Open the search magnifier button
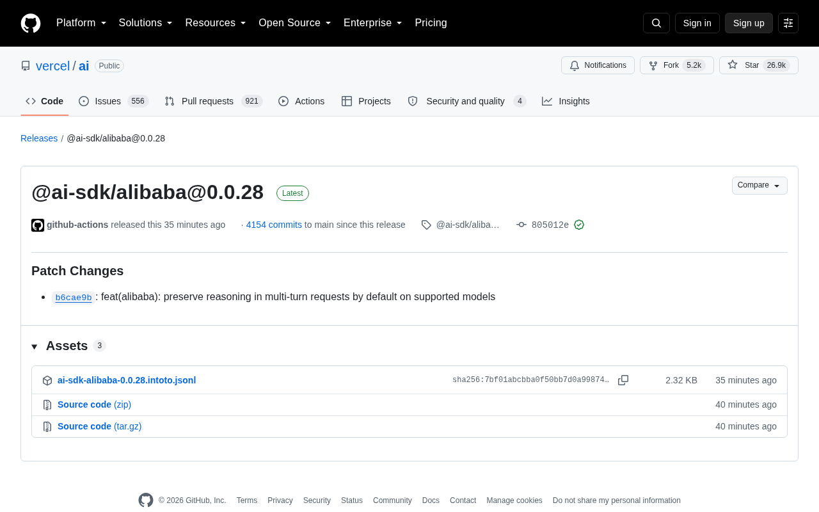The width and height of the screenshot is (819, 512). [656, 23]
